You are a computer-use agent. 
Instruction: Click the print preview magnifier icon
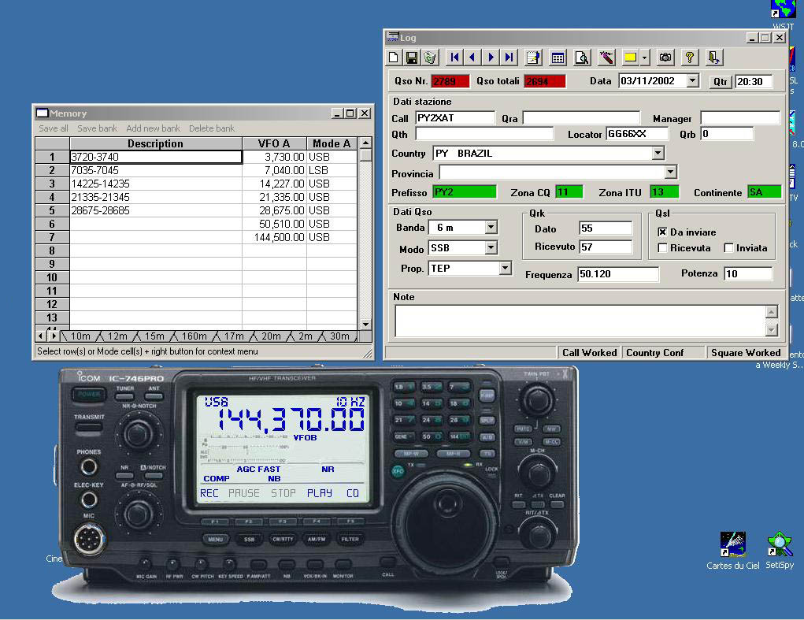tap(581, 58)
